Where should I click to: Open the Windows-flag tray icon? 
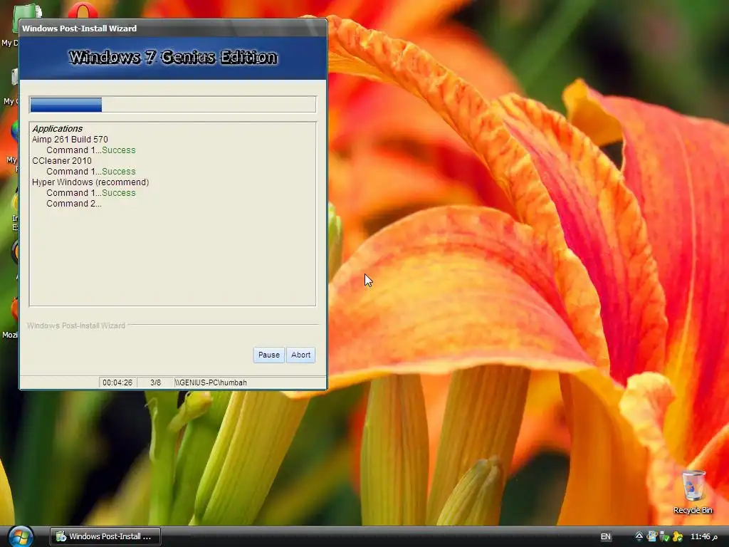[x=652, y=537]
